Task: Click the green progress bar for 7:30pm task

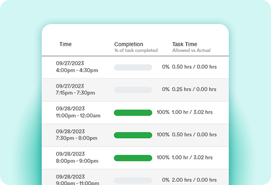Action: click(x=133, y=135)
